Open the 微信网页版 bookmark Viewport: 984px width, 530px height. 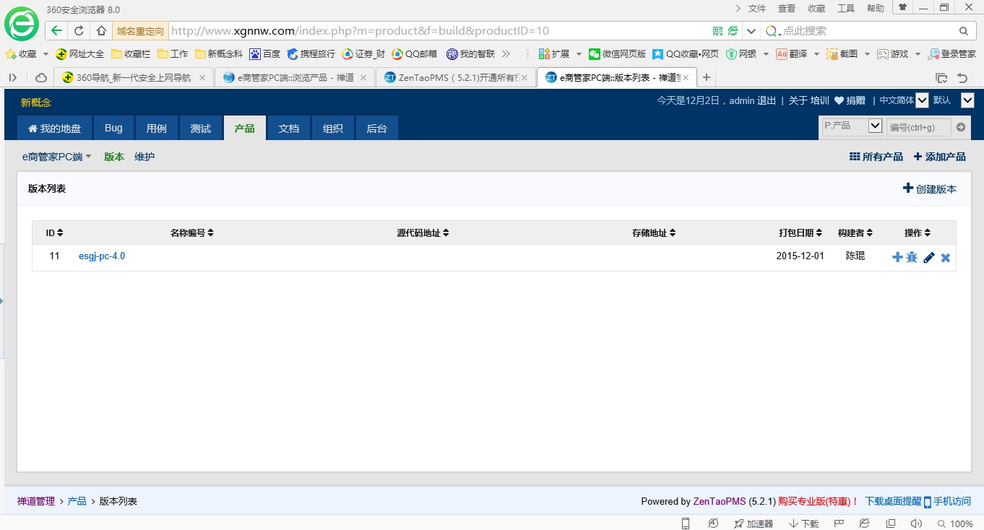click(x=617, y=54)
